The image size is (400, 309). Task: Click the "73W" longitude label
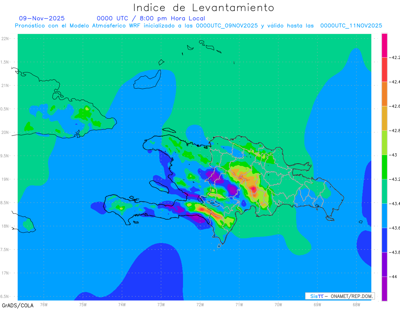point(161,304)
